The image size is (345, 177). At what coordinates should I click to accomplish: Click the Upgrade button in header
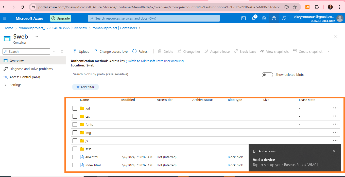(61, 18)
